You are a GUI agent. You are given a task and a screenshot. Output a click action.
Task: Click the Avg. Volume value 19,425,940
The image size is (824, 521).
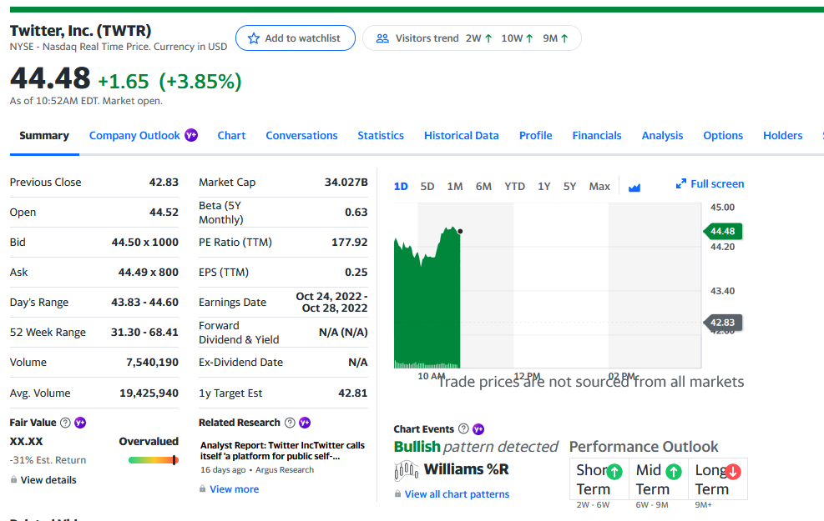(x=149, y=393)
